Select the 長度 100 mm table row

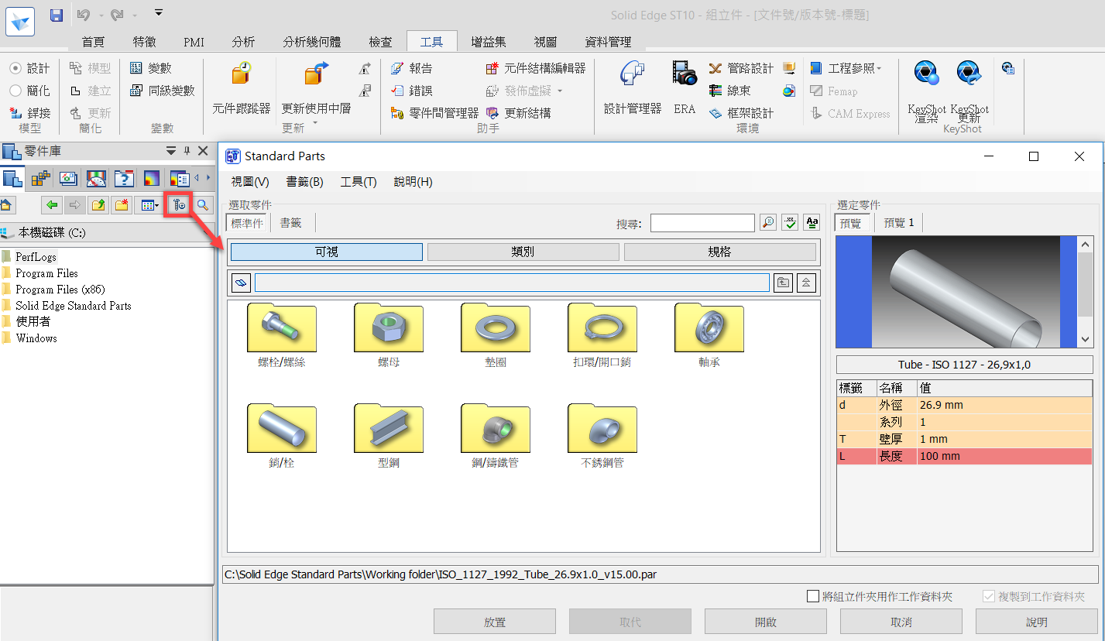coord(965,456)
